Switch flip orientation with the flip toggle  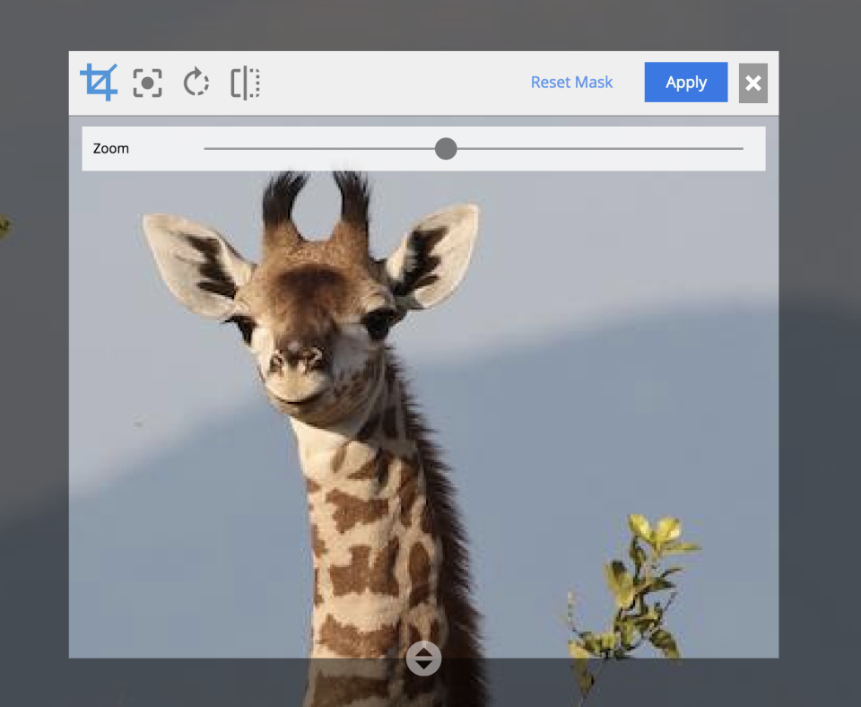point(244,82)
